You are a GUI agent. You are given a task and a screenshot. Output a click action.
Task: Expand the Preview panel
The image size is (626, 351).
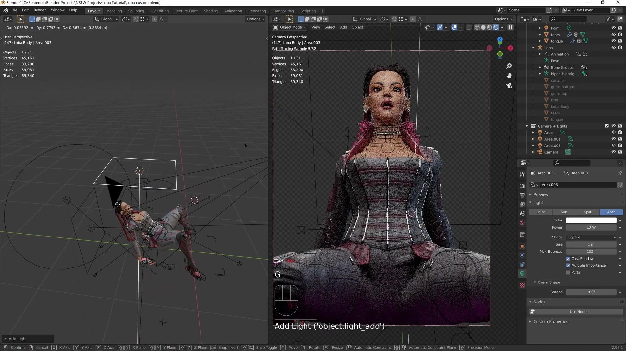[541, 194]
